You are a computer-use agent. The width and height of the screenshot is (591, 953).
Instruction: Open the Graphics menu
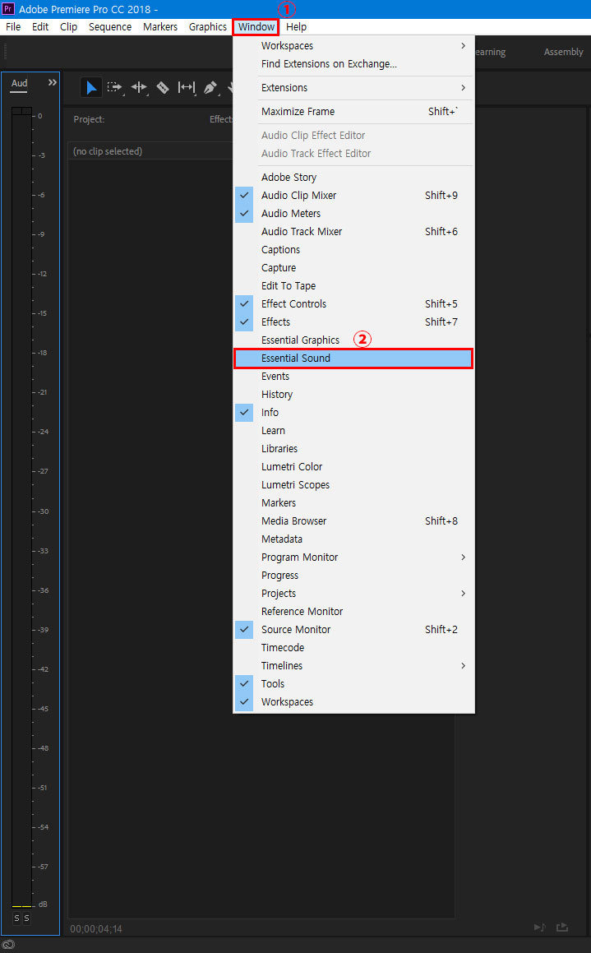(x=208, y=27)
